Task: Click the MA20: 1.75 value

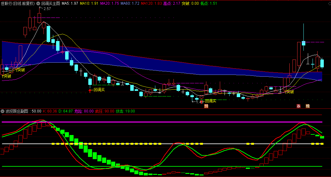Action: tap(109, 3)
